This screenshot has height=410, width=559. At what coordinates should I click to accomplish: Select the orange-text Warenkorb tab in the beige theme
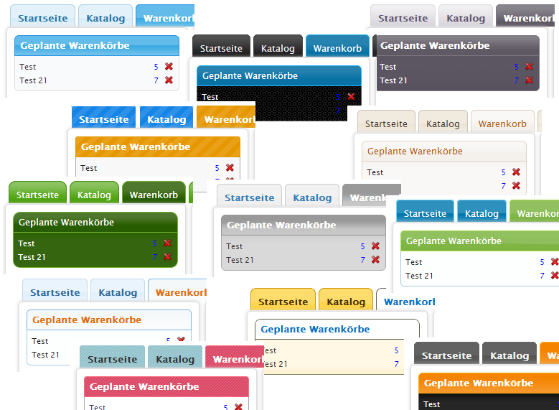502,124
